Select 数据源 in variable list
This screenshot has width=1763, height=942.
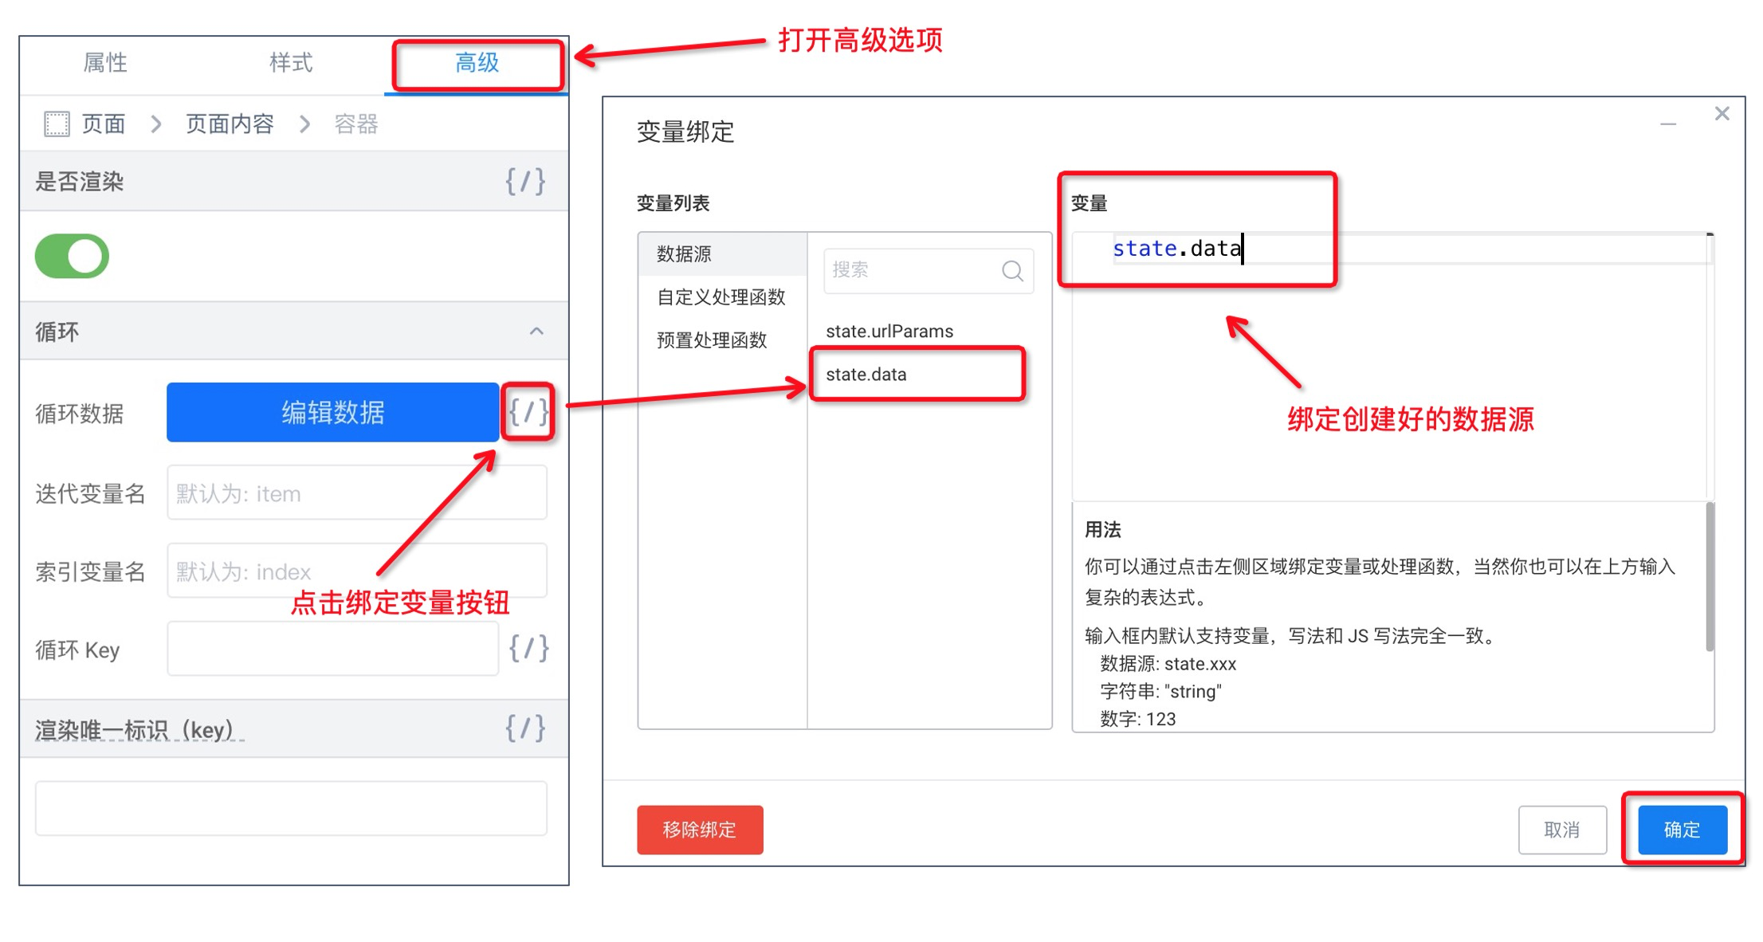click(x=723, y=254)
